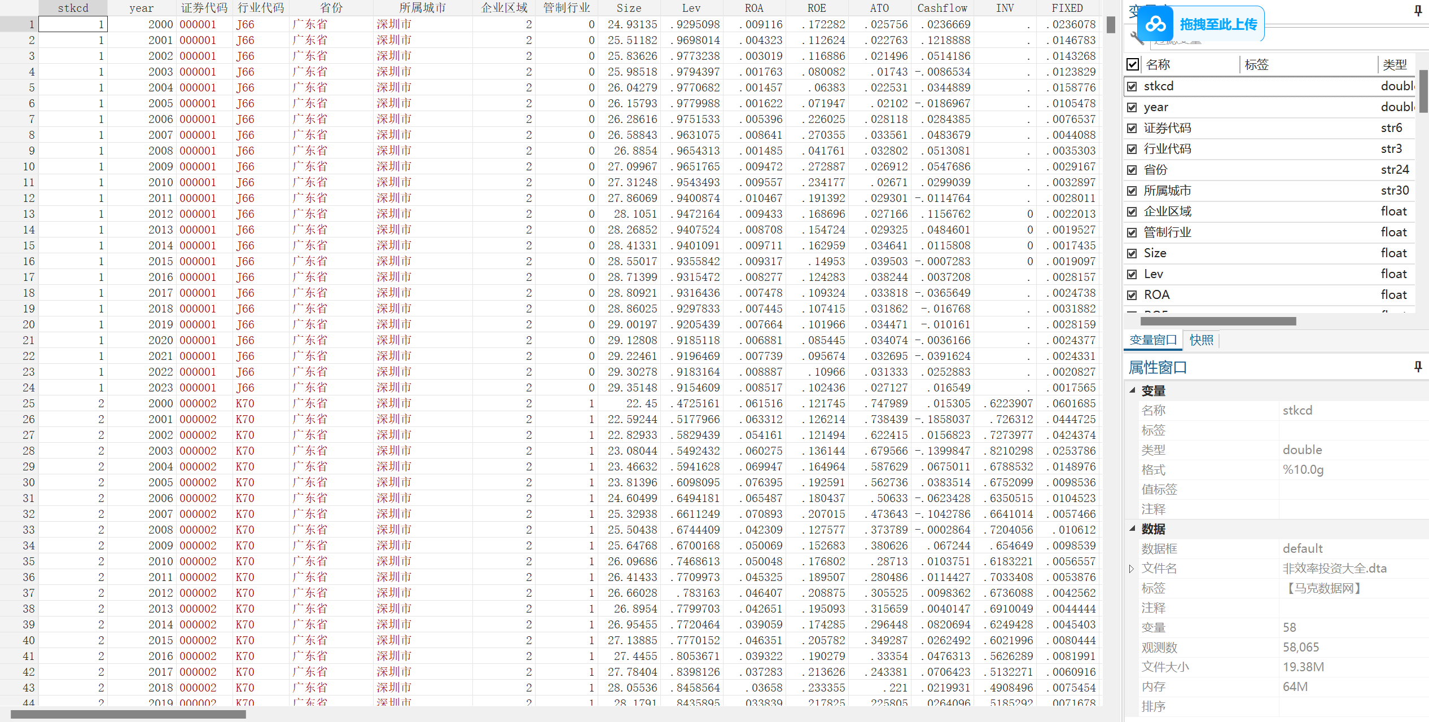
Task: Pin the properties window with pushpin
Action: pyautogui.click(x=1418, y=367)
